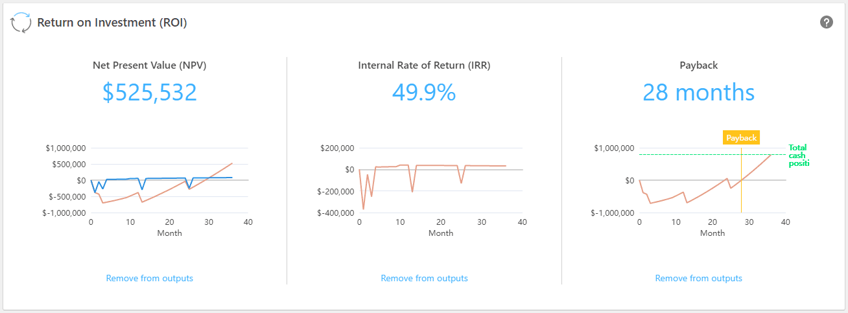
Task: Click the Internal Rate of Return (IRR) heading
Action: click(424, 65)
